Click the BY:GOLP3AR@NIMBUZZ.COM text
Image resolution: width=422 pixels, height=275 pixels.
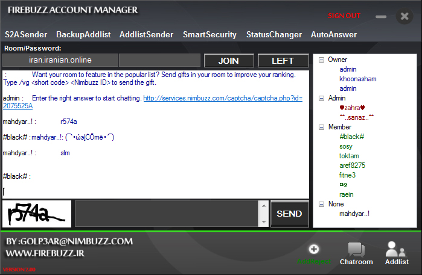[69, 241]
